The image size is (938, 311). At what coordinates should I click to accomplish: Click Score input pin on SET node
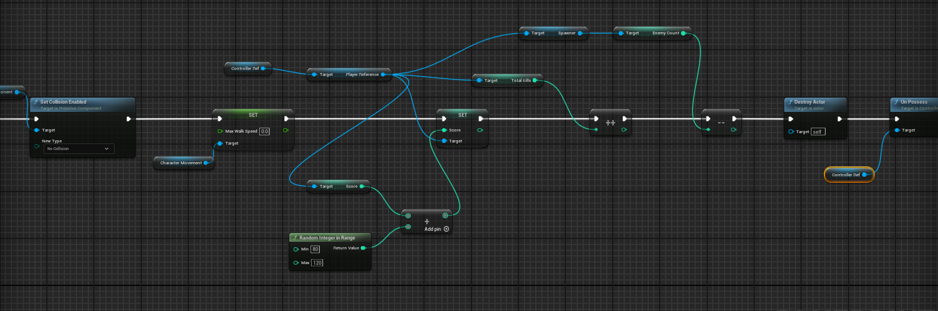point(444,130)
